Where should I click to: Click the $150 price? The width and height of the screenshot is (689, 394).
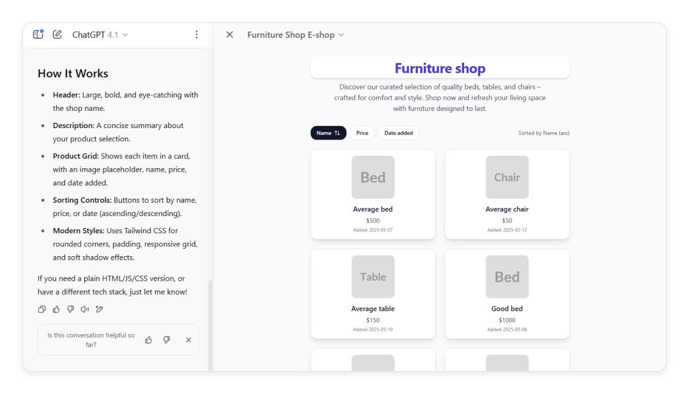373,320
